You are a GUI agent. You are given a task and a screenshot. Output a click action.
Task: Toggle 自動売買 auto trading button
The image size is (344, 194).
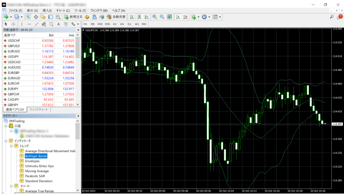116,17
